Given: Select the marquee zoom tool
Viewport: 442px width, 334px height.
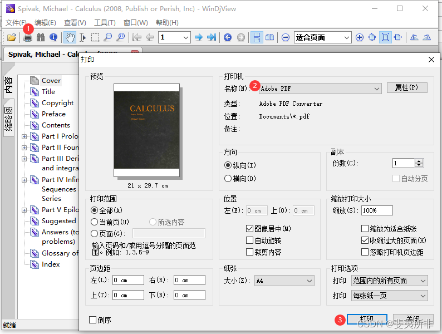Looking at the screenshot, I should 121,37.
